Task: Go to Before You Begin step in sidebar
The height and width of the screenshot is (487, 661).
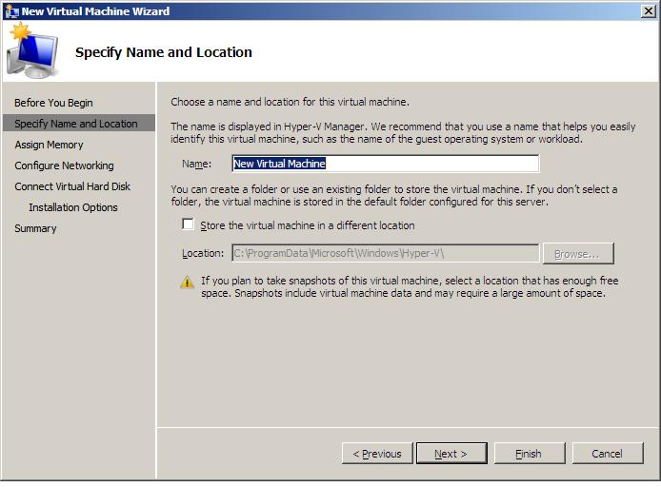Action: pos(53,103)
